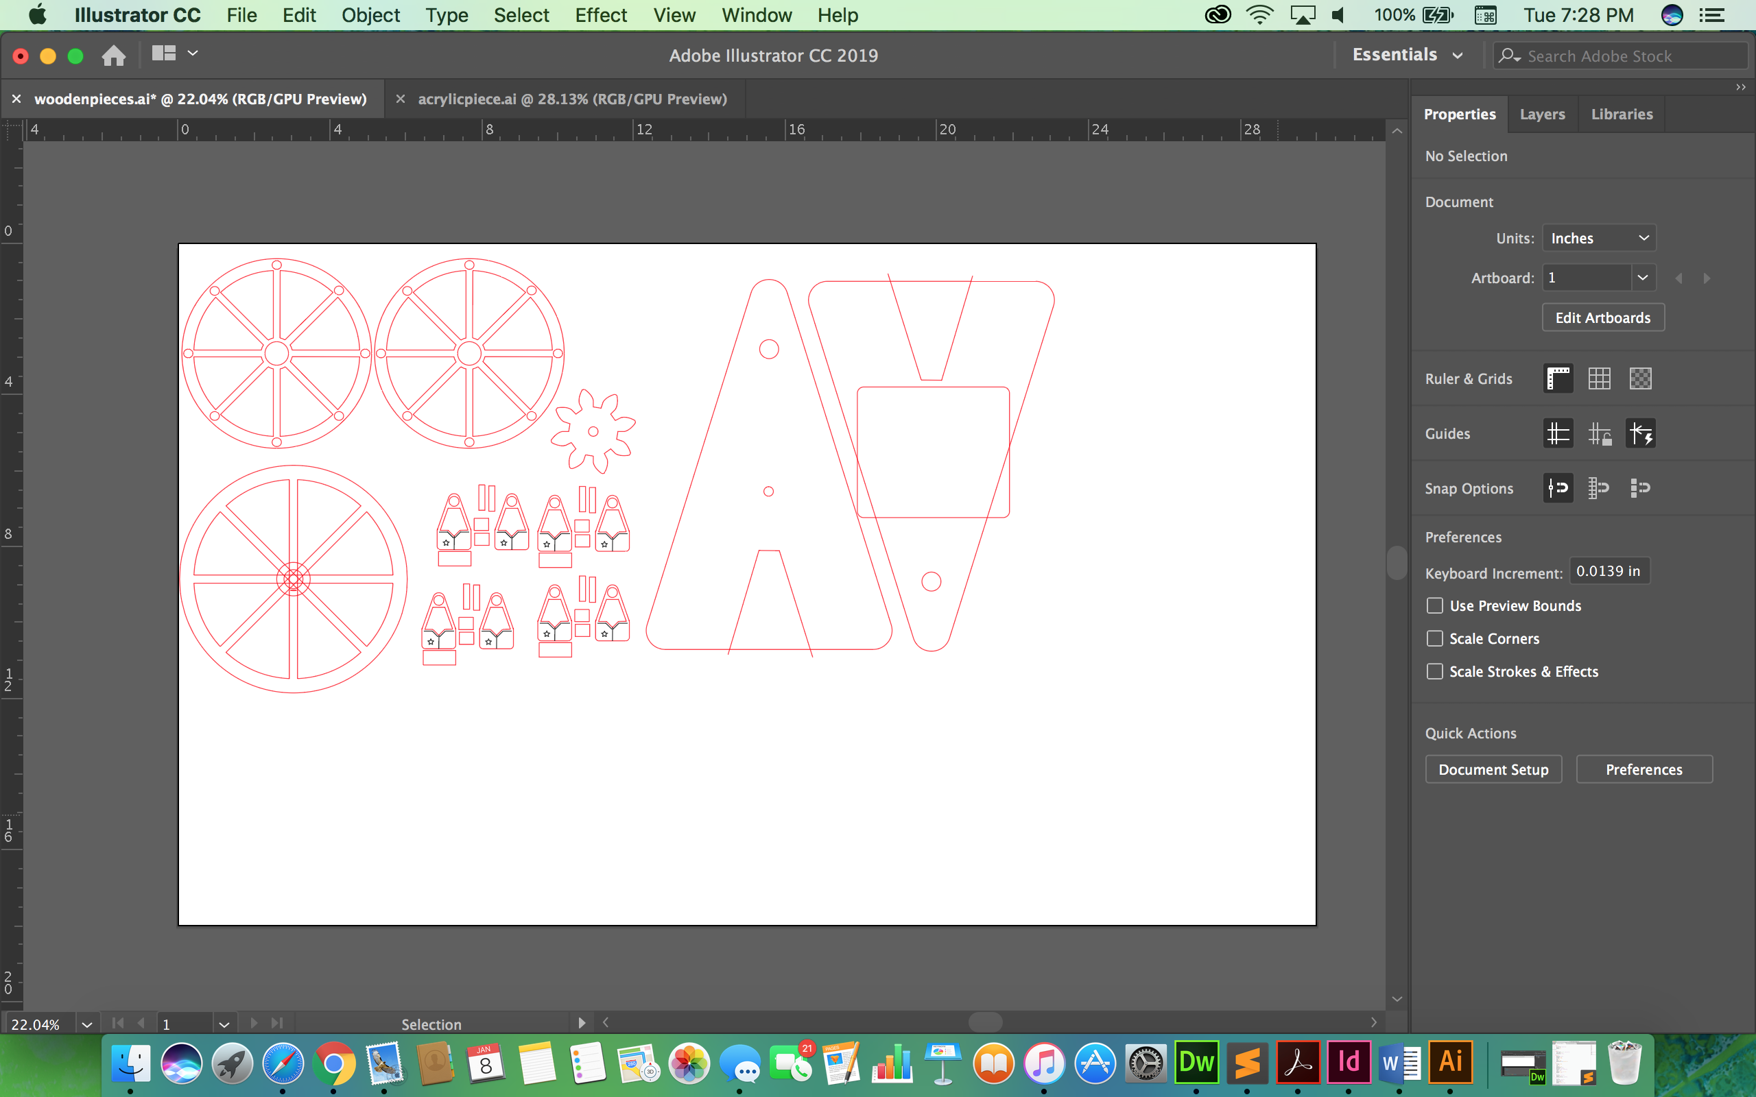This screenshot has height=1097, width=1756.
Task: Click the Home icon in Illustrator
Action: (x=113, y=56)
